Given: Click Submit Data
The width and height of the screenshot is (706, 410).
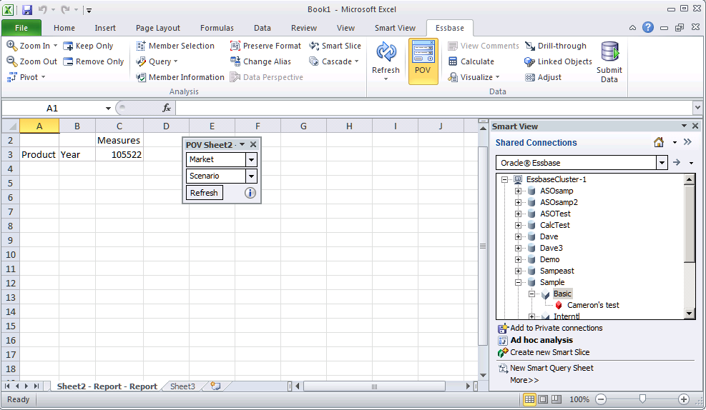Looking at the screenshot, I should tap(609, 61).
